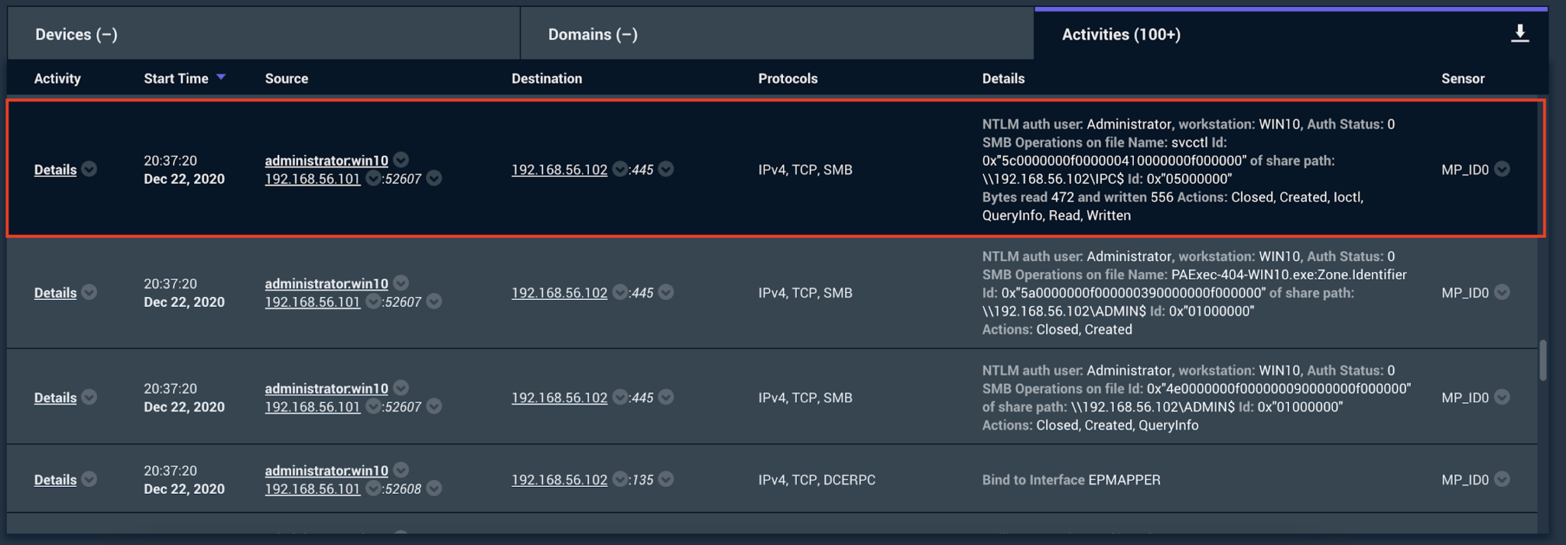Click source port 52607 chevron, first row
Viewport: 1566px width, 545px height.
(434, 178)
